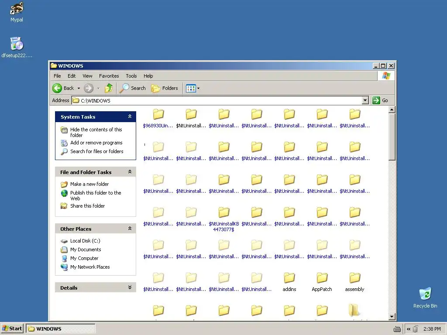This screenshot has height=335, width=447.
Task: Open the Edit menu
Action: (x=72, y=76)
